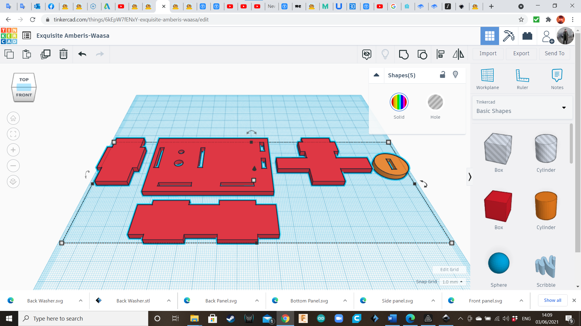Select Hole mode for the shapes
581x326 pixels.
pyautogui.click(x=435, y=103)
